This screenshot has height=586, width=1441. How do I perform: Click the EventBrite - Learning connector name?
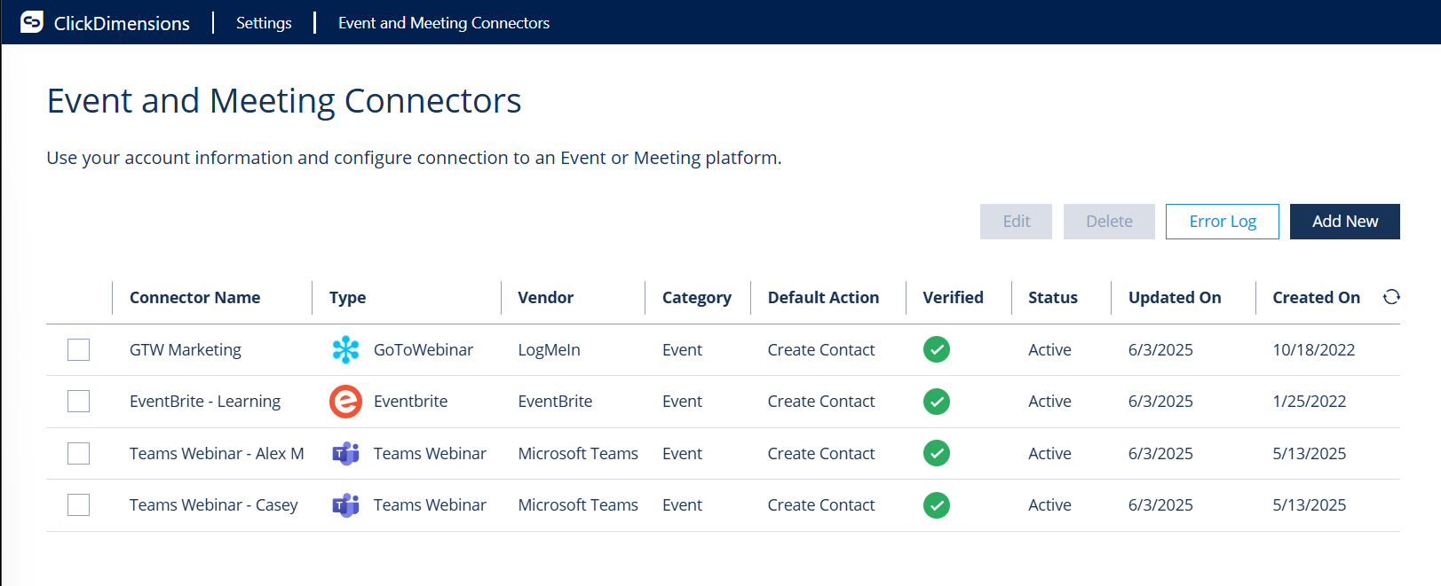tap(205, 402)
